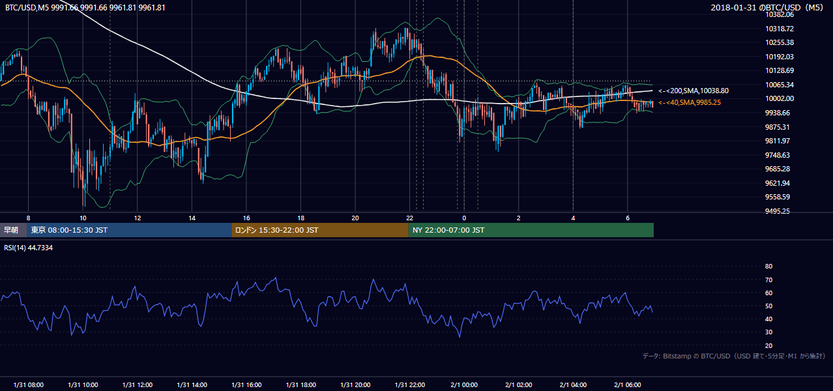Screen dimensions: 833x391
Task: Click price axis value 10318.72
Action: pos(780,29)
